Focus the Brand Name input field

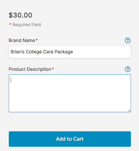[x=70, y=52]
